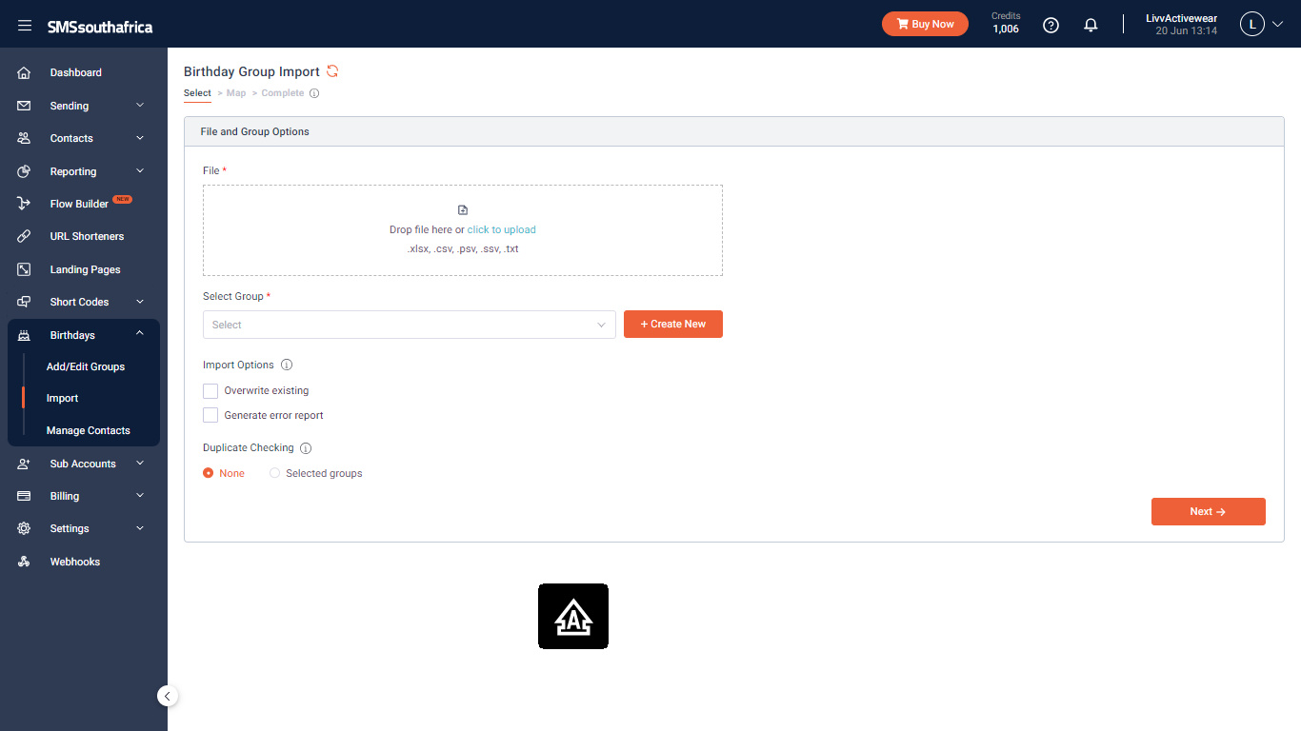
Task: Go to Manage Contacts under Birthdays
Action: [89, 430]
